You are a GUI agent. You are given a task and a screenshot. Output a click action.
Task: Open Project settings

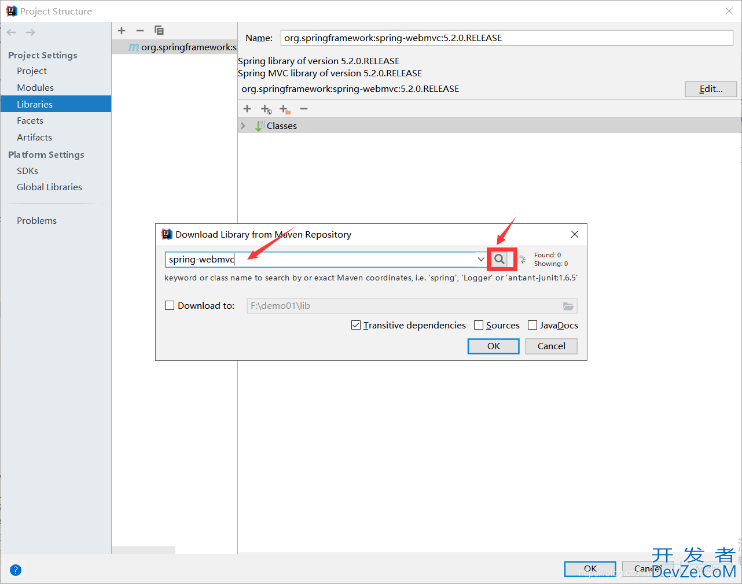[32, 71]
